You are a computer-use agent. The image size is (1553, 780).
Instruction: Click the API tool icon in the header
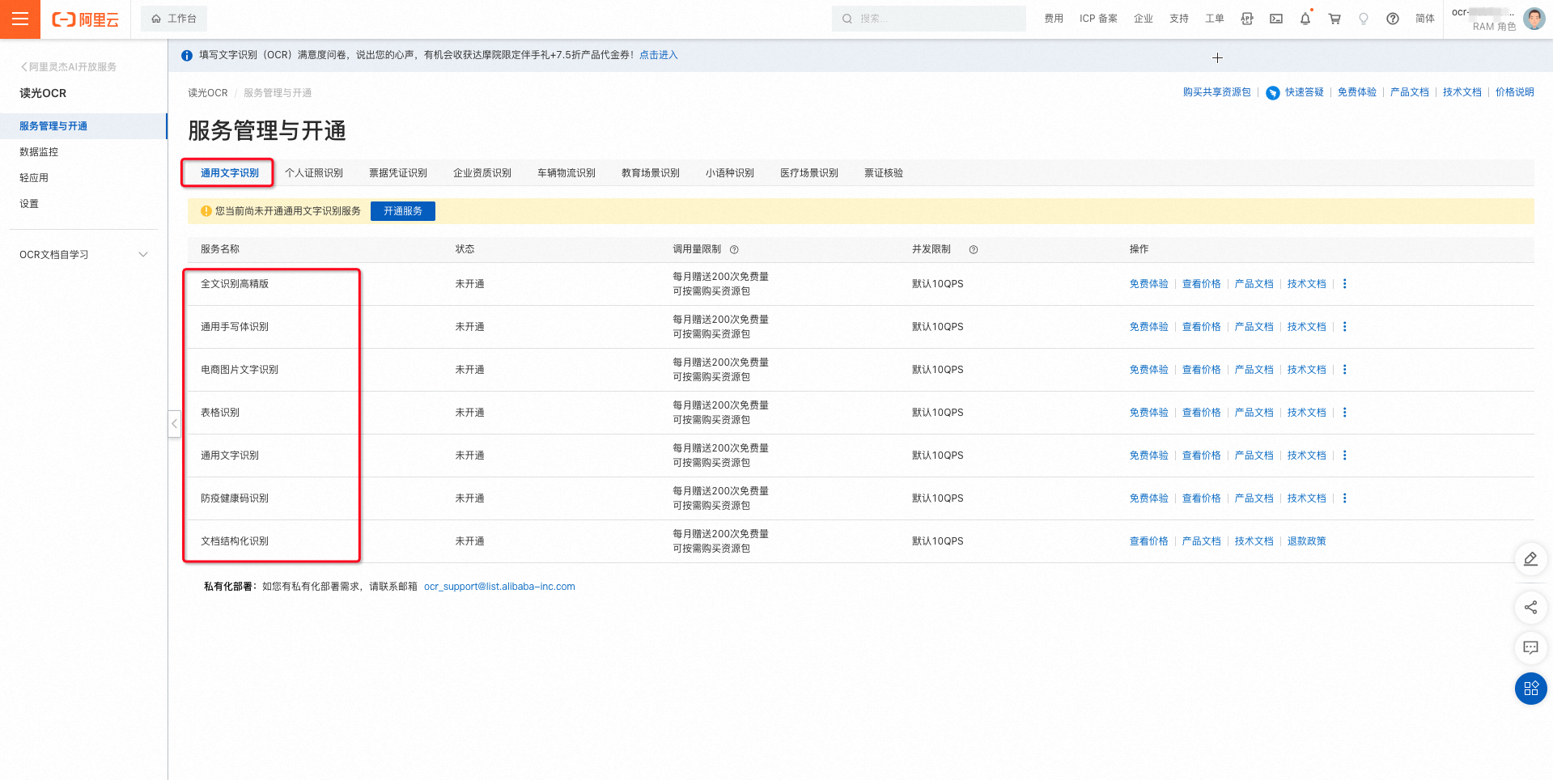1247,19
